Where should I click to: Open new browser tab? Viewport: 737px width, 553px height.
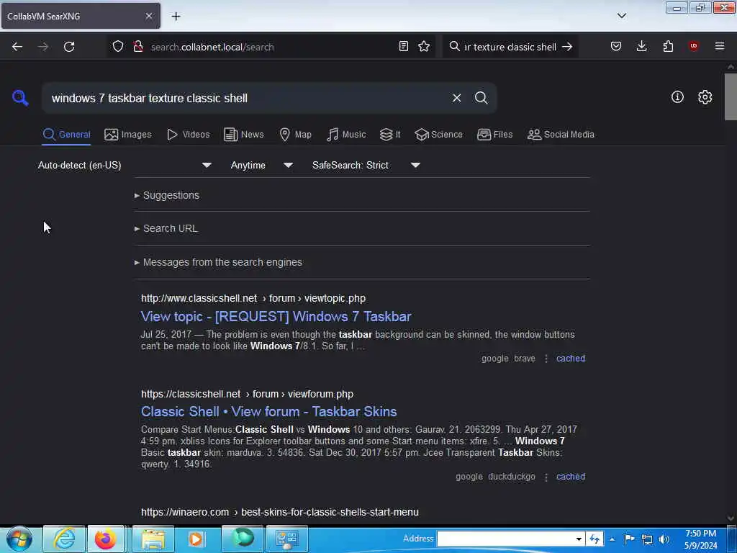coord(176,17)
